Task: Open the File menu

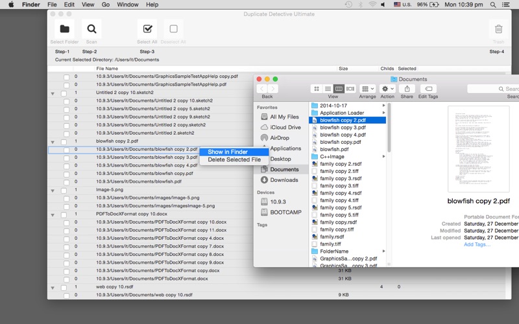Action: 52,5
